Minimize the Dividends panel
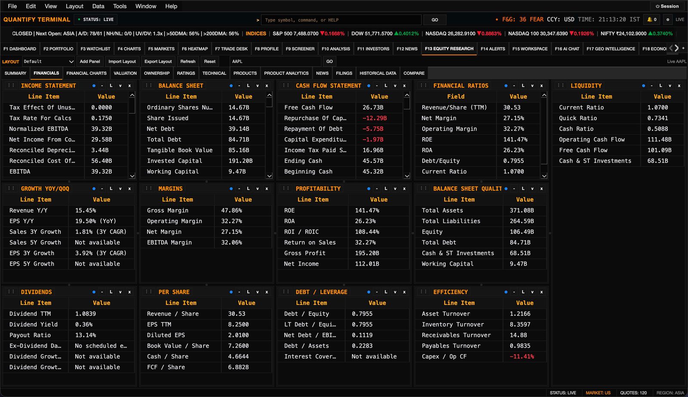Viewport: 688px width, 397px height. 102,292
